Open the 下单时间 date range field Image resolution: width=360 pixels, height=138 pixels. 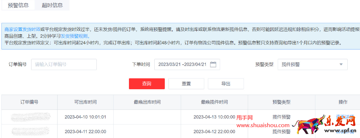coord(187,64)
